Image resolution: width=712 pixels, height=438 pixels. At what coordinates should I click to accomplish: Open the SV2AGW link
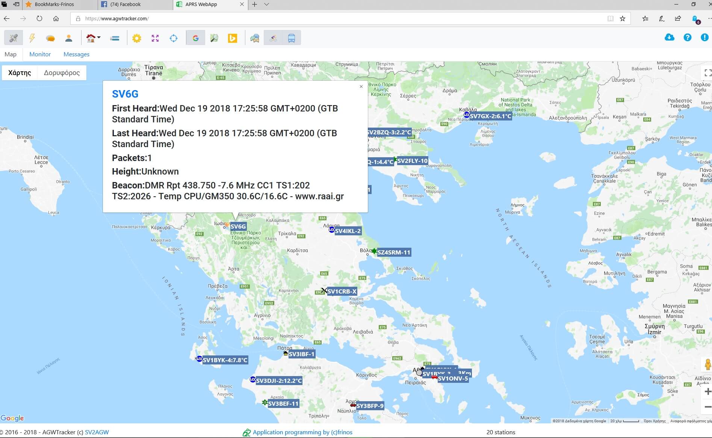(97, 432)
